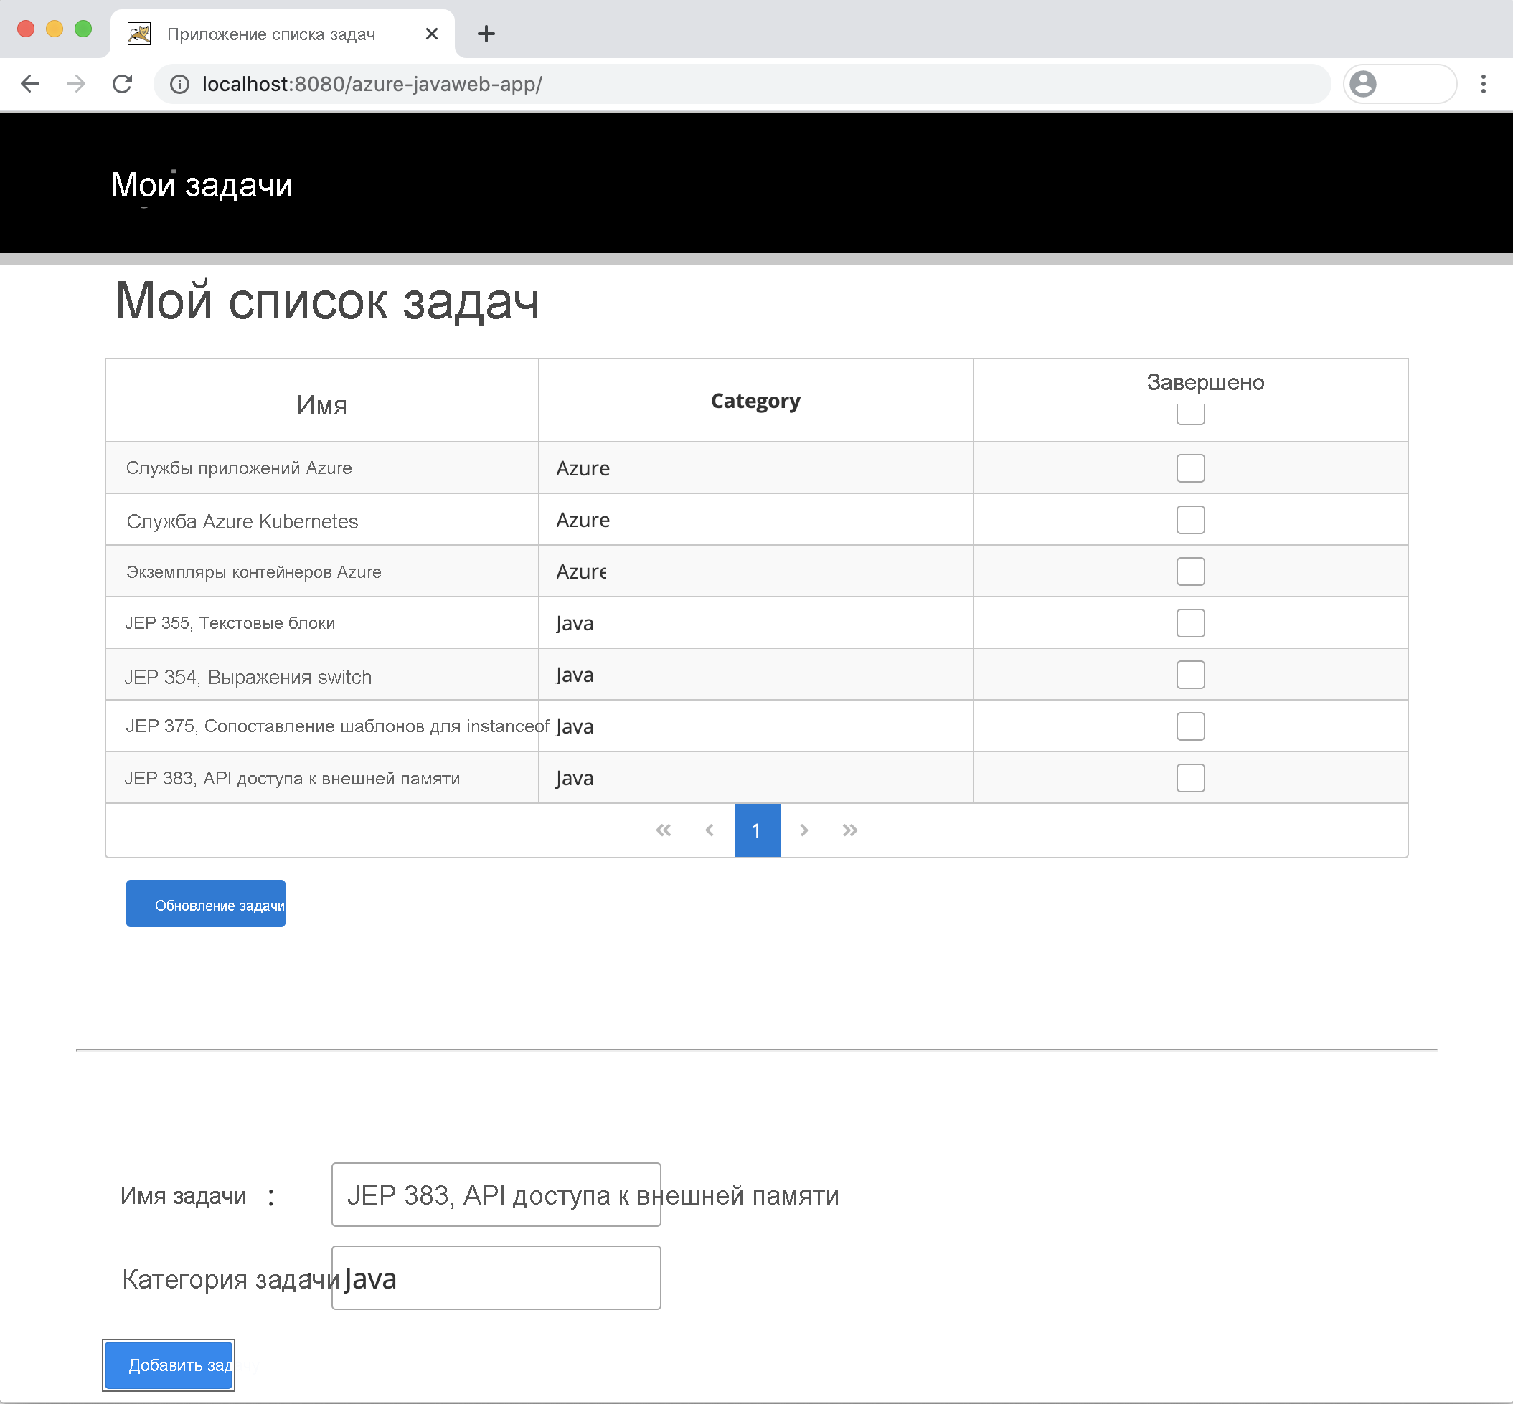Screen dimensions: 1513x1404
Task: Click the Java category of JEP 355 row
Action: click(x=575, y=624)
